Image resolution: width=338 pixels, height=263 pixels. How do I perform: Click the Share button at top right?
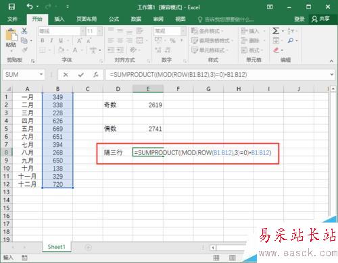[321, 19]
